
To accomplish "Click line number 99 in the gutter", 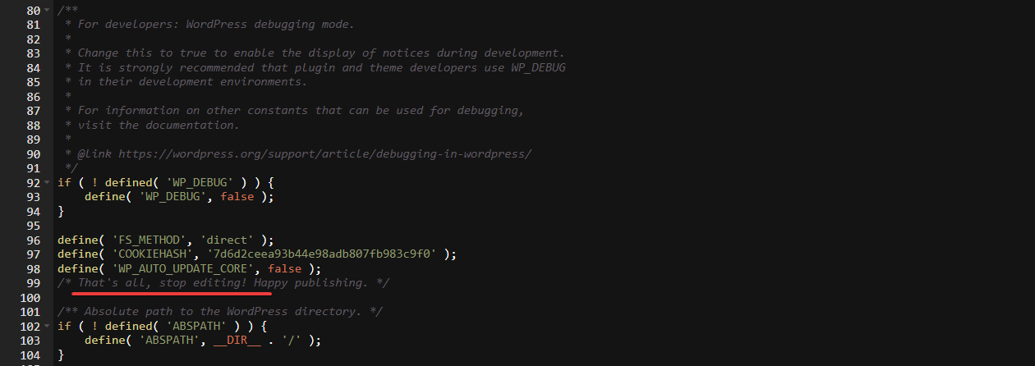I will 33,283.
